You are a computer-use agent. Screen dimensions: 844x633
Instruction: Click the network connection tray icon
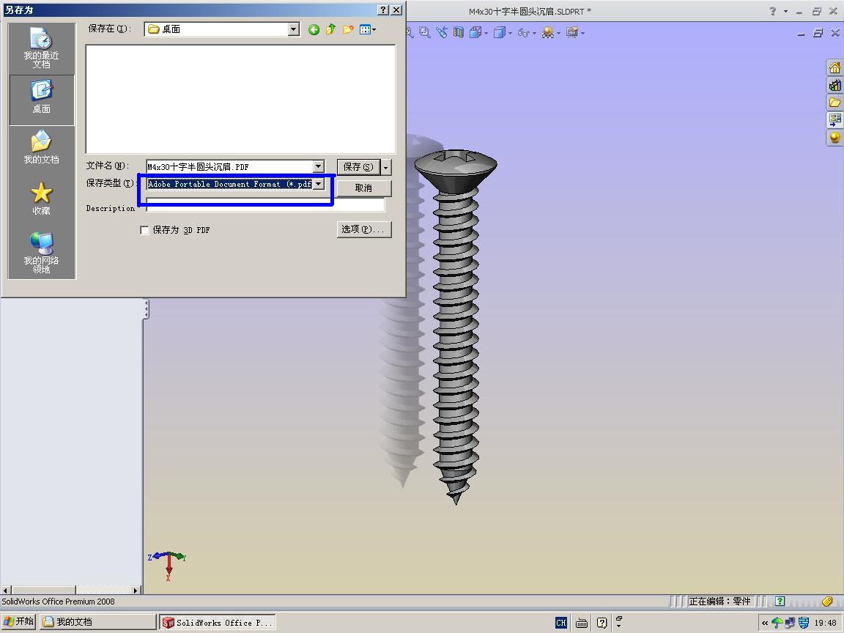click(791, 623)
